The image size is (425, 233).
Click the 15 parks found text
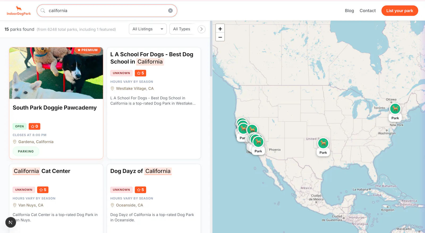[19, 29]
